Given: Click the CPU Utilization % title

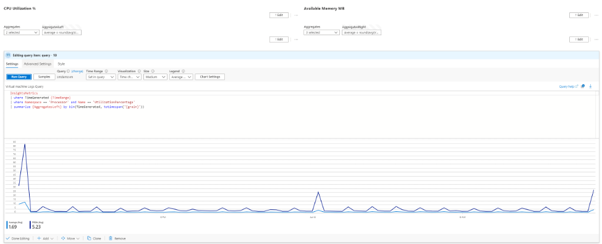Looking at the screenshot, I should coord(20,8).
